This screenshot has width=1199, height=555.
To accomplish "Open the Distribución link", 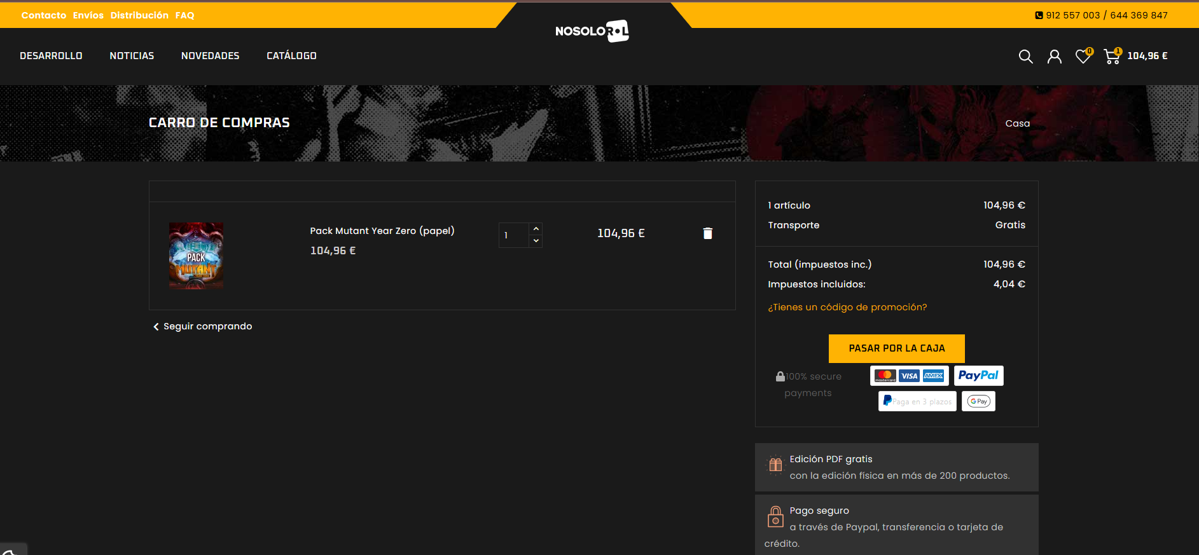I will 139,15.
